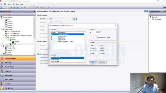Screen dimensions: 166x93
Task: Close the Resource Pane with its X
Action: (x=165, y=11)
